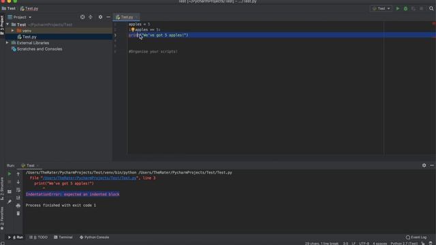
Task: Click the '#Organise your scripts!' comment line
Action: tap(153, 52)
